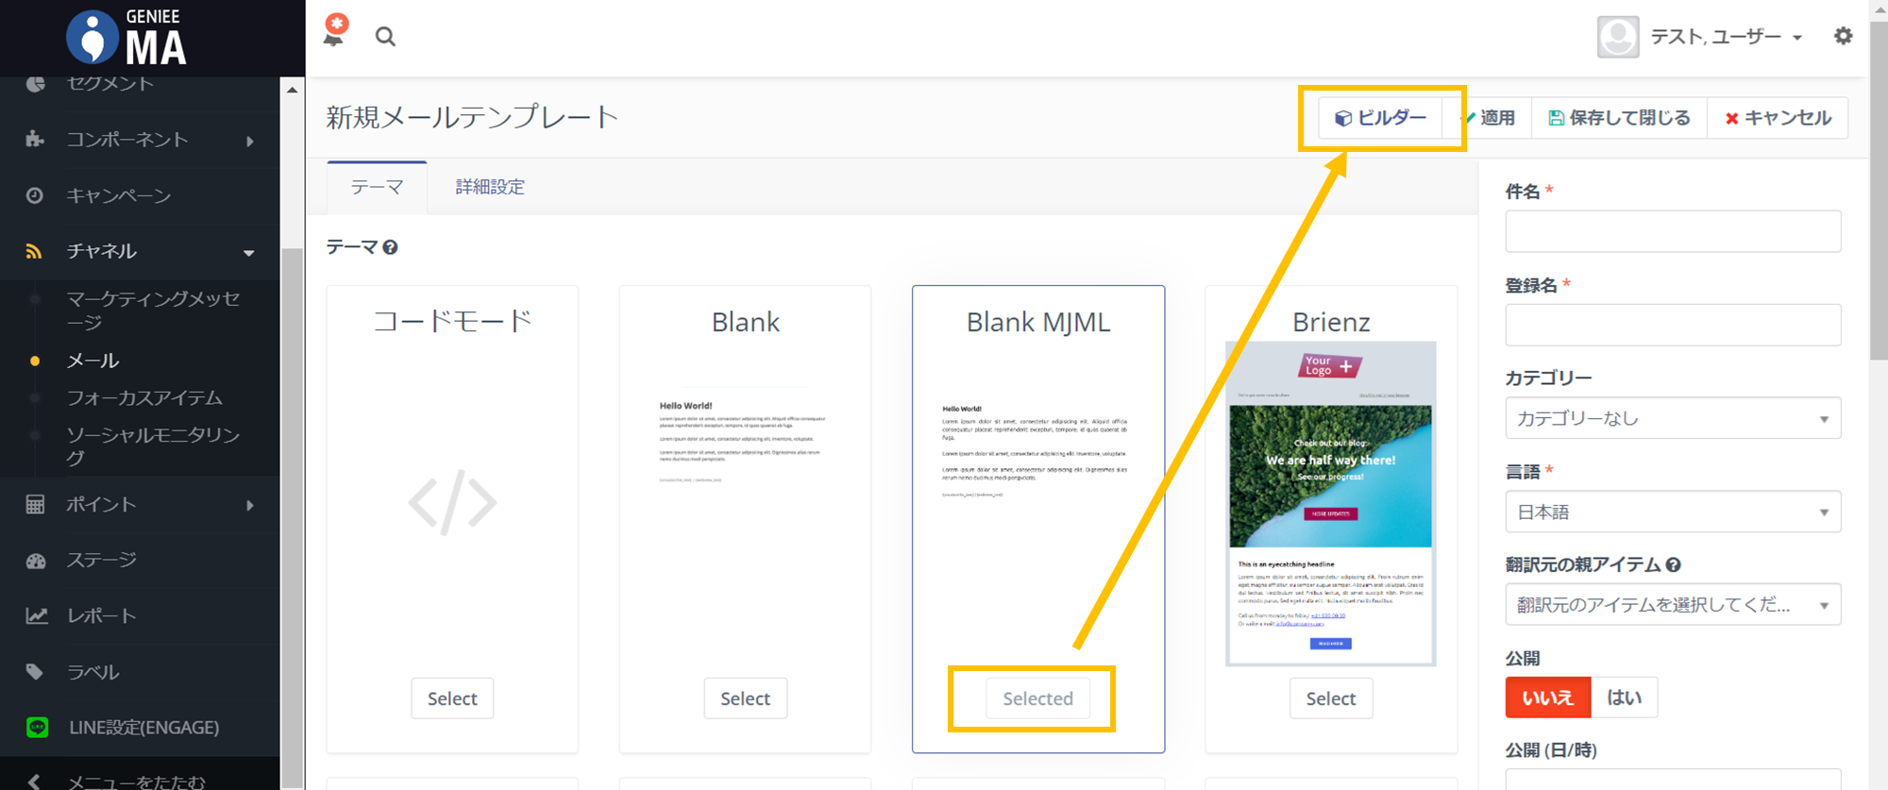Click 保存して閉じる button
This screenshot has height=790, width=1888.
pos(1619,118)
